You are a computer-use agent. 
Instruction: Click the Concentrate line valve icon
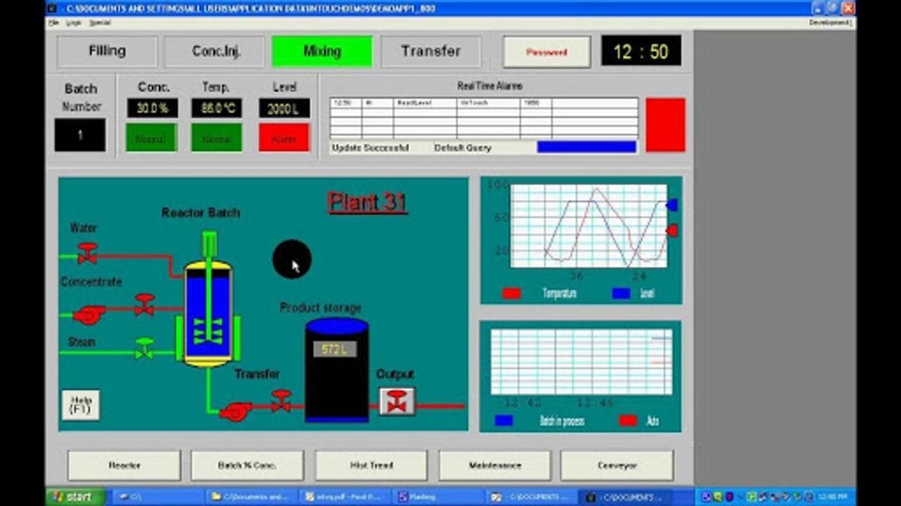click(x=144, y=304)
